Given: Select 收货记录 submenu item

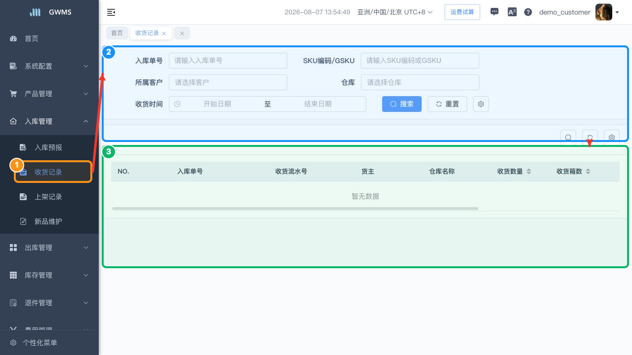Looking at the screenshot, I should click(x=49, y=172).
